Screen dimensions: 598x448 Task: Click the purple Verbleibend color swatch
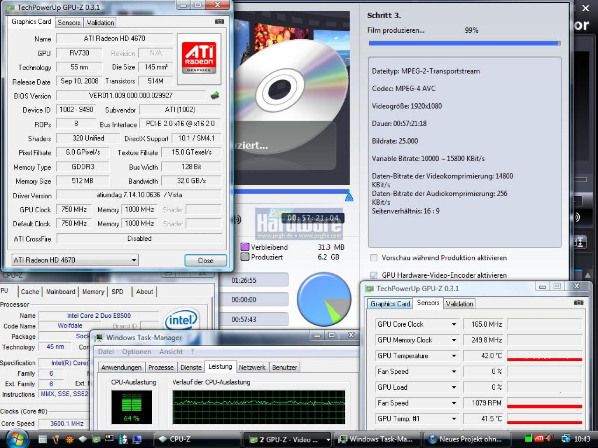tap(245, 247)
